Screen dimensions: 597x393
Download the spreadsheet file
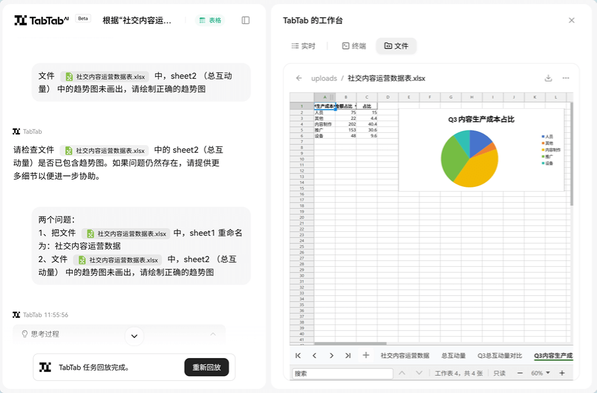point(548,78)
